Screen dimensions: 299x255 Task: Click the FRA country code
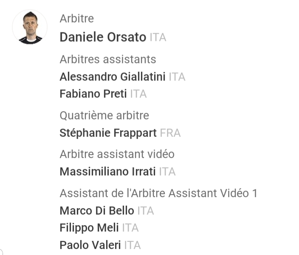tap(170, 133)
